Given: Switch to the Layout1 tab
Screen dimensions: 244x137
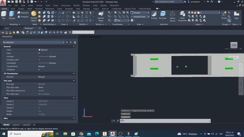Looking at the screenshot, I should coord(16,124).
